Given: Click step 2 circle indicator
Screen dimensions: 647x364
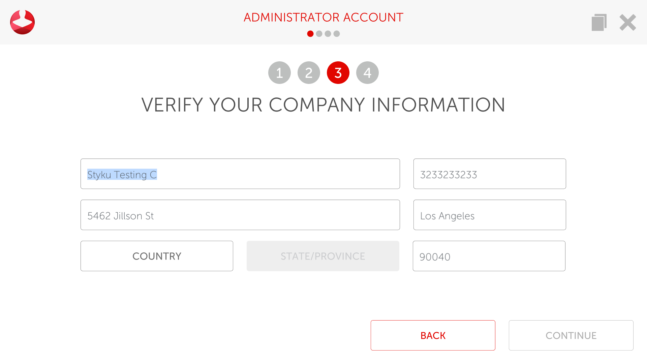Looking at the screenshot, I should [x=308, y=72].
